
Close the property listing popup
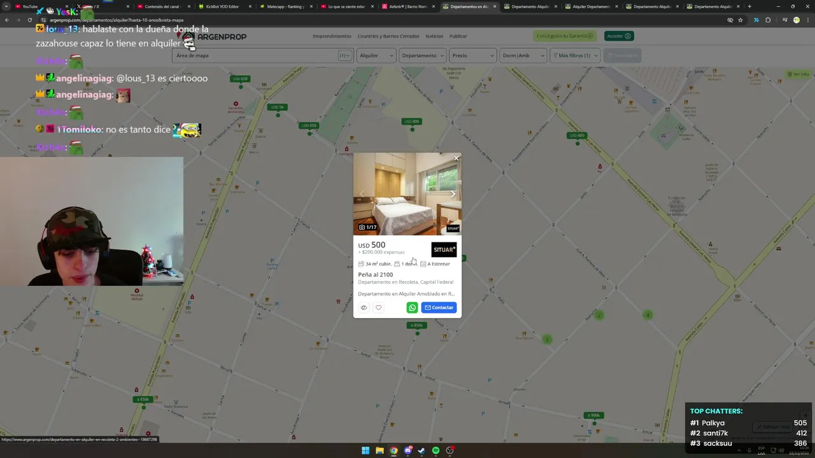coord(456,158)
